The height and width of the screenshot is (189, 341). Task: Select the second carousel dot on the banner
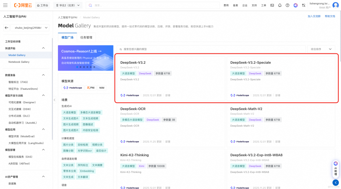80,67
